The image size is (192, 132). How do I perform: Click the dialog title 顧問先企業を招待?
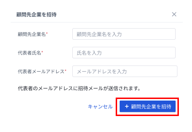point(37,15)
